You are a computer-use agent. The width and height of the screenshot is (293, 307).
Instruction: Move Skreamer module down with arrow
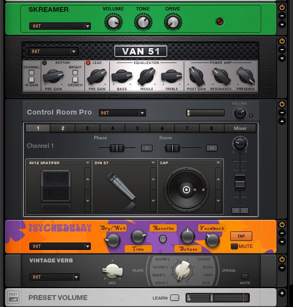click(282, 25)
